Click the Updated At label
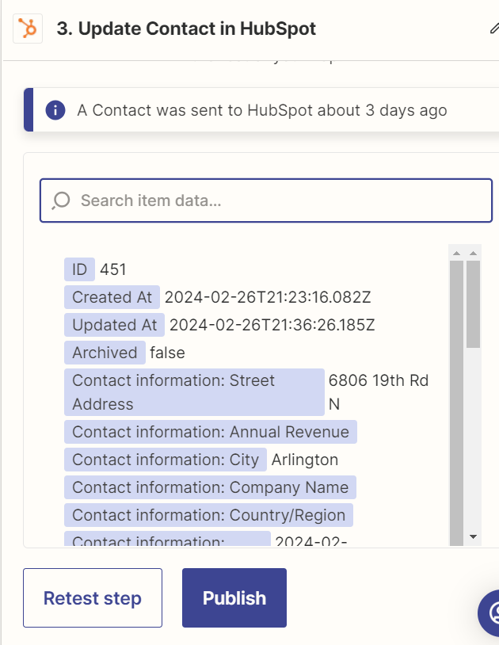499x645 pixels. coord(114,325)
